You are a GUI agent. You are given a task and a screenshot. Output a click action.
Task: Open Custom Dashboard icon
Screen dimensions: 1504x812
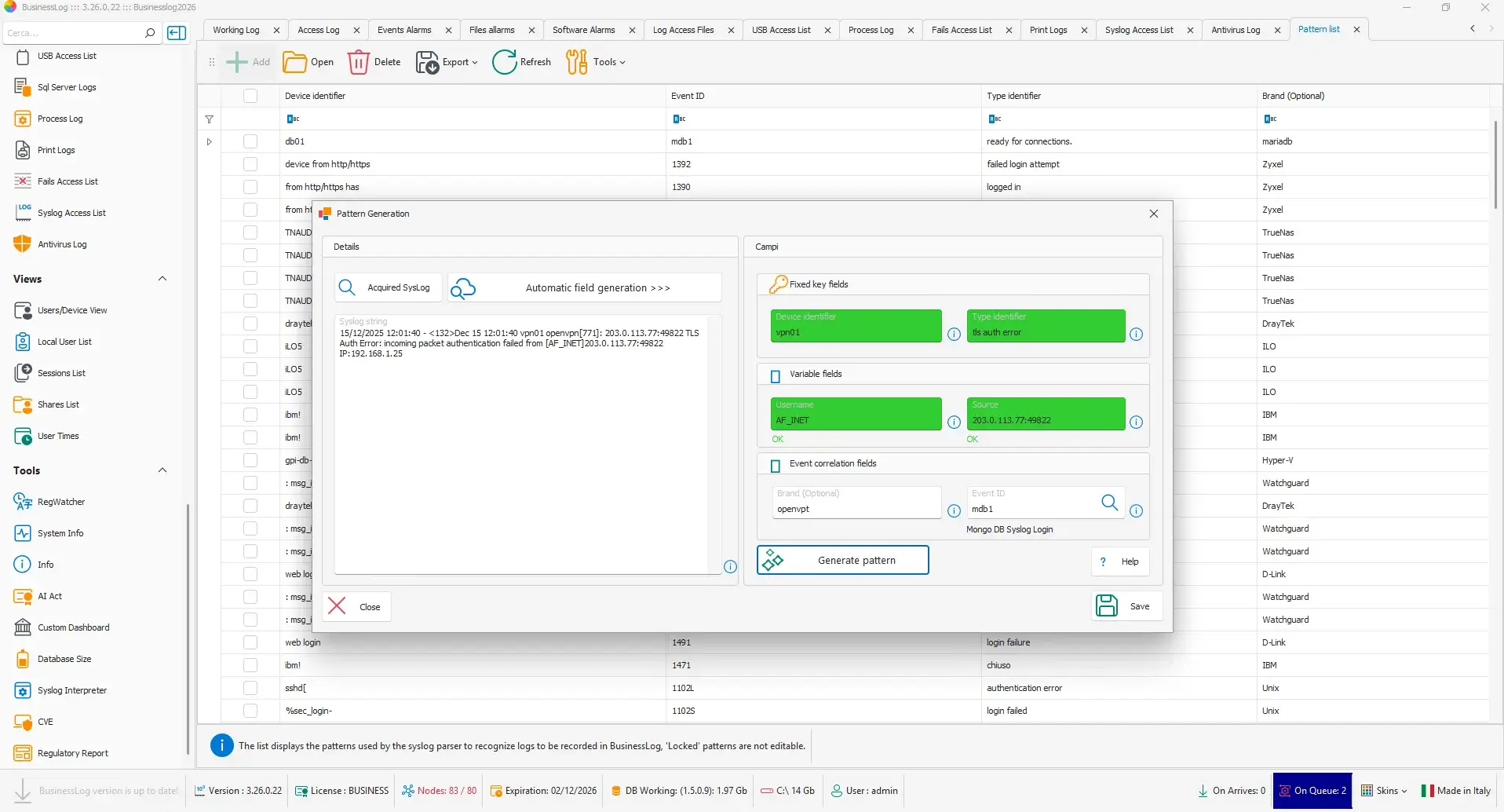point(23,627)
